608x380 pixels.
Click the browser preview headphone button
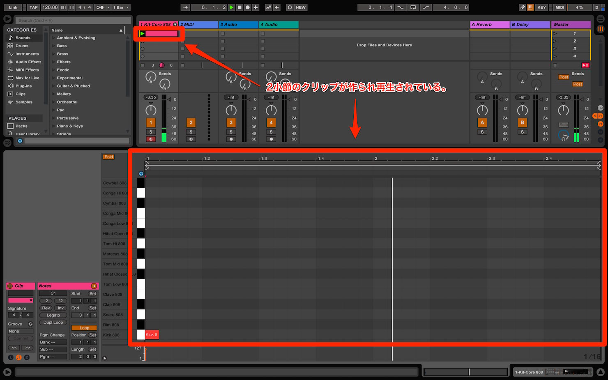tap(20, 141)
